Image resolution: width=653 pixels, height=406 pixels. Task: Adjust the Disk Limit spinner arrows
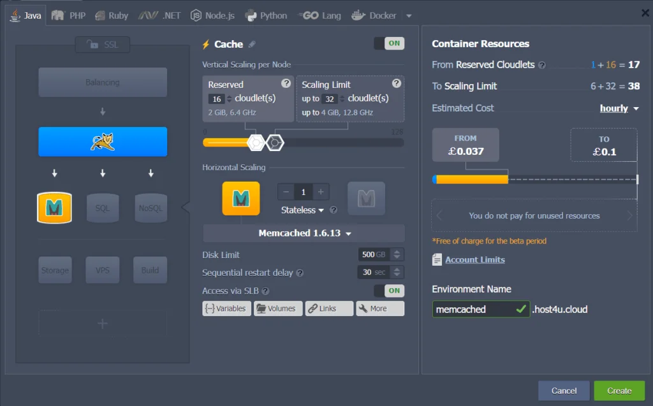(397, 254)
